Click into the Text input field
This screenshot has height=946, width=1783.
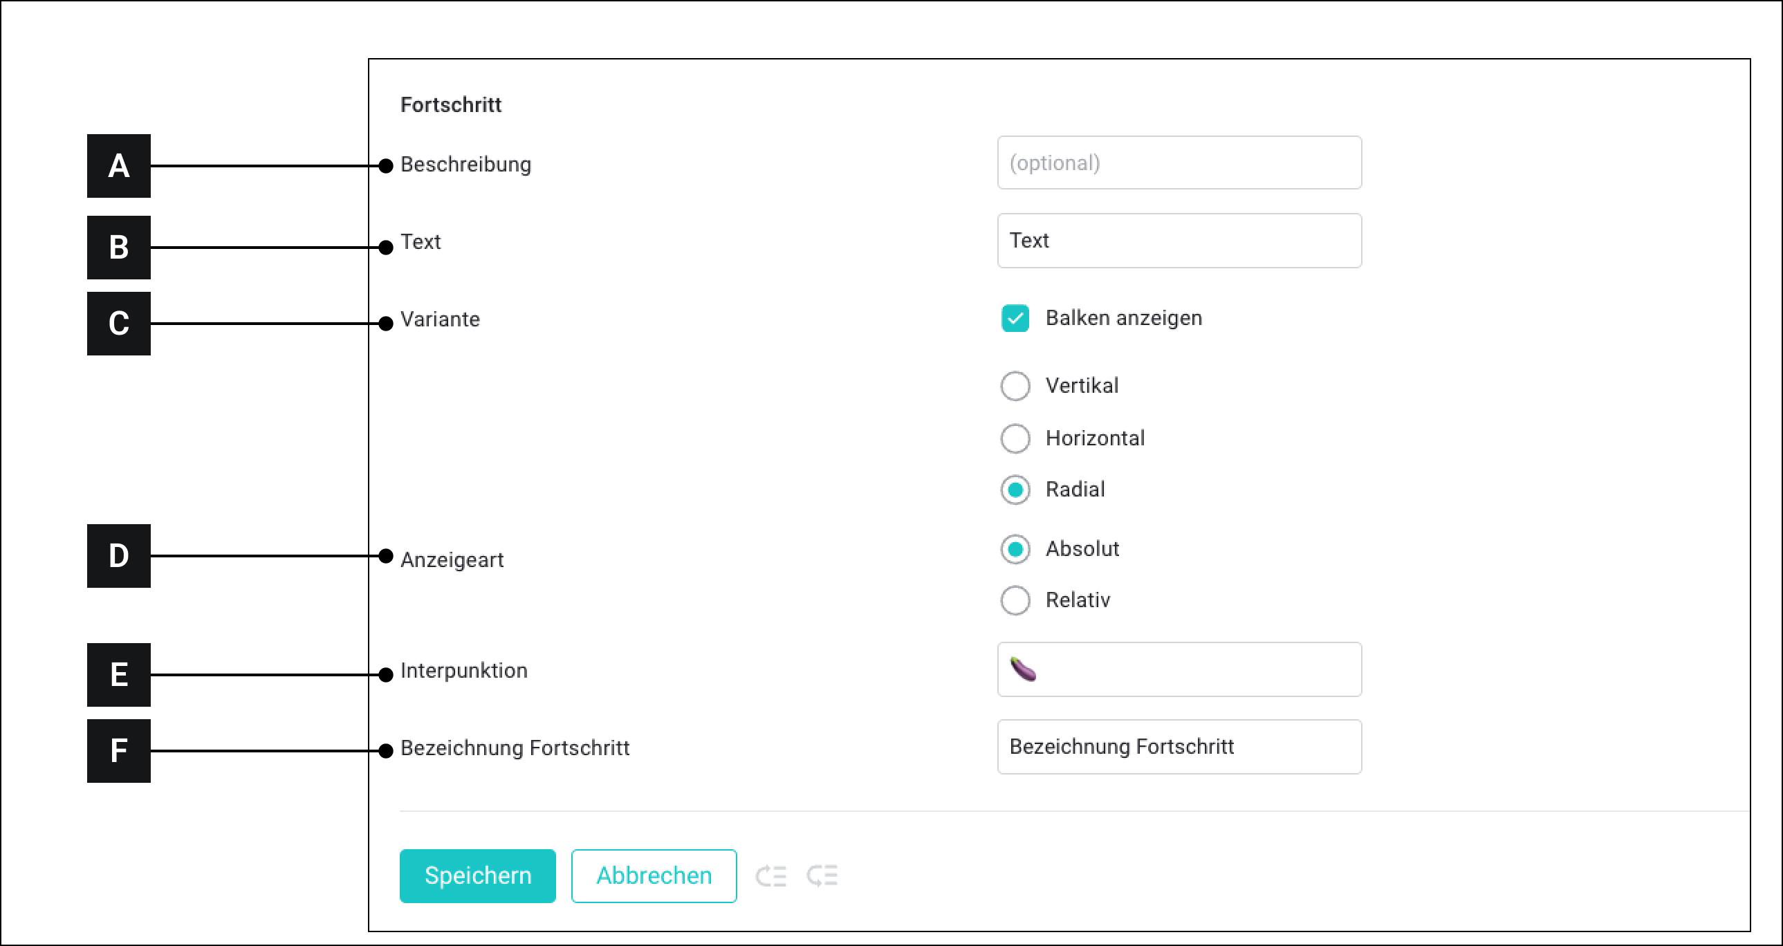[1179, 241]
